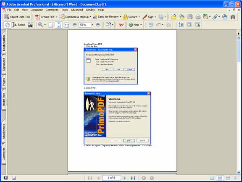Open the Help toolbar button
The height and width of the screenshot is (182, 242).
click(x=135, y=25)
